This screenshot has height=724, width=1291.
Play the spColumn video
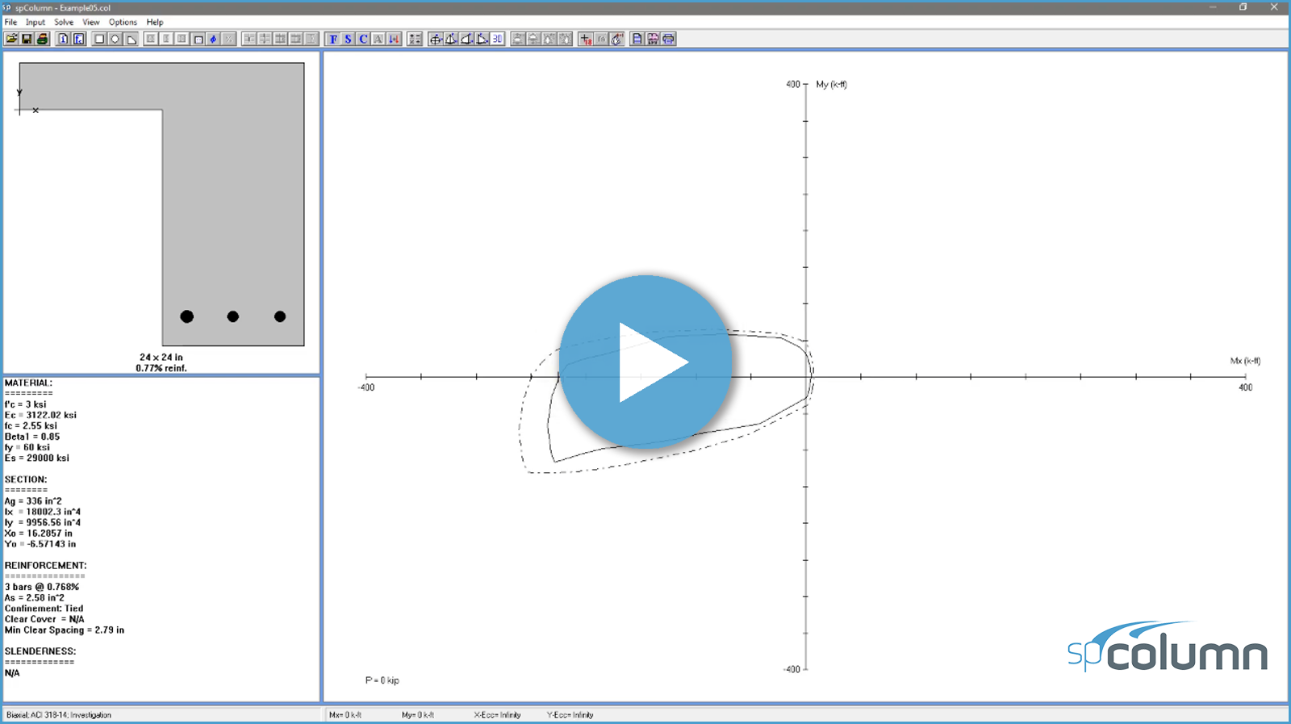pyautogui.click(x=645, y=362)
